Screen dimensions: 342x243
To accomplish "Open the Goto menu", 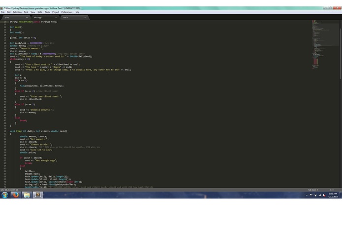I will click(40, 12).
